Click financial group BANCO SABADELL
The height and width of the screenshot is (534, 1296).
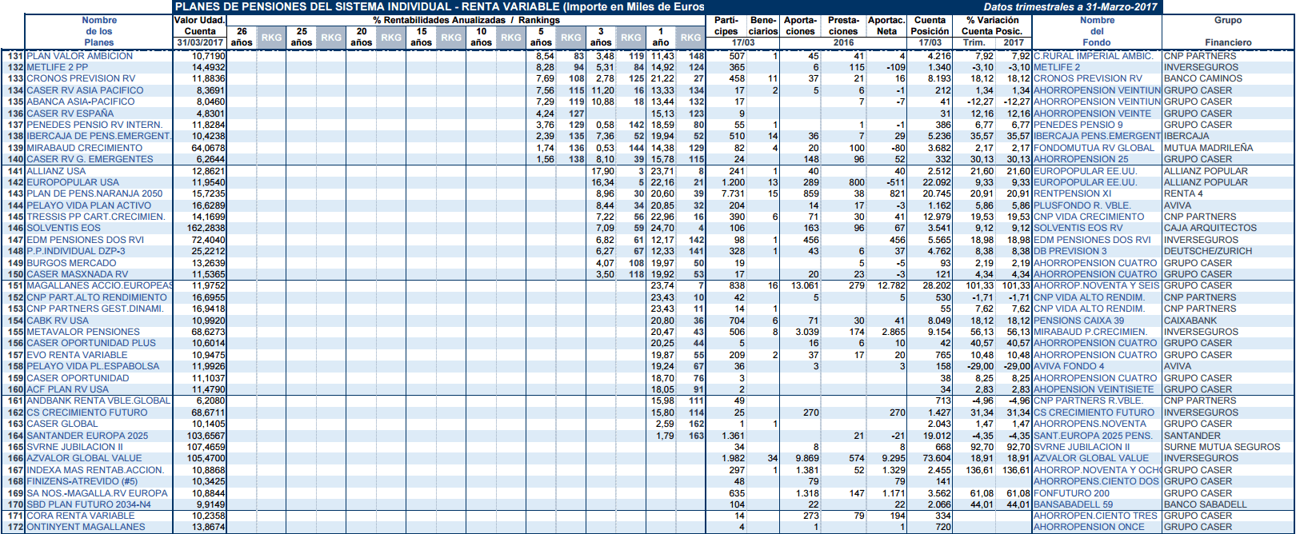(1205, 504)
